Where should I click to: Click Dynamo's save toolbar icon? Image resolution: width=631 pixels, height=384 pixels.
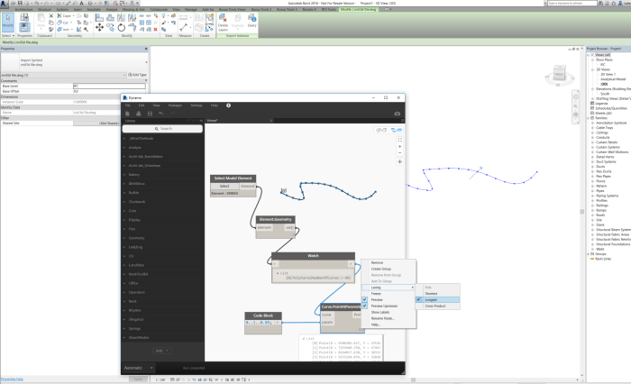(148, 114)
